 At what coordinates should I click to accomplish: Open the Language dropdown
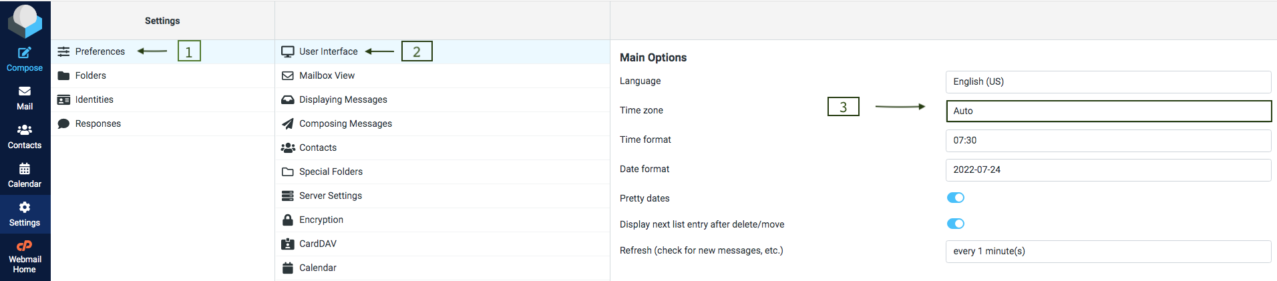pyautogui.click(x=1108, y=81)
